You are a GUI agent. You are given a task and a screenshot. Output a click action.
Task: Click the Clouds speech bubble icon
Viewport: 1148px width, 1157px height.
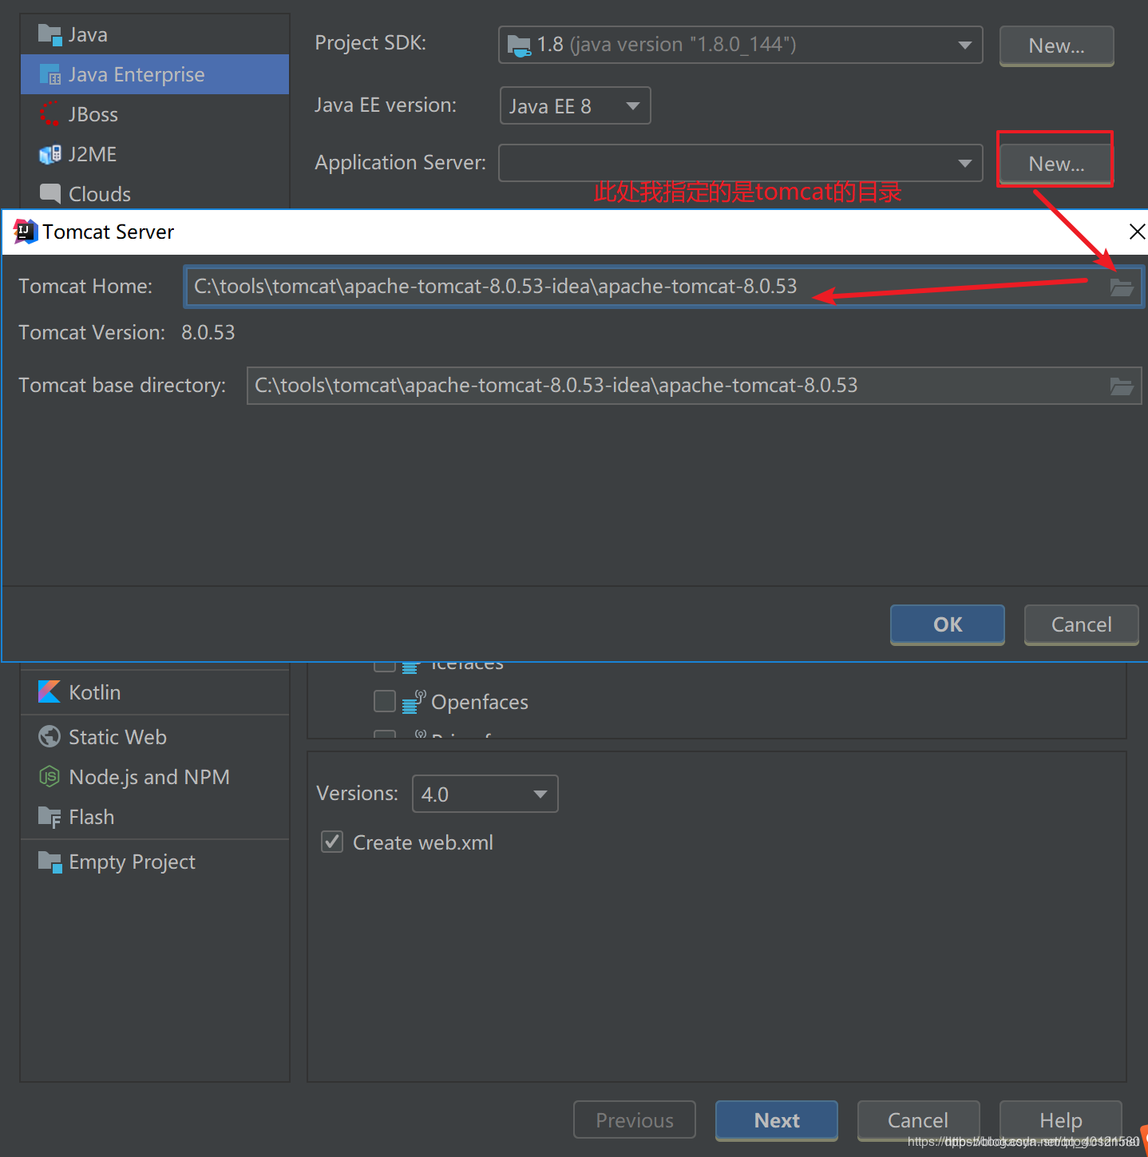point(49,193)
